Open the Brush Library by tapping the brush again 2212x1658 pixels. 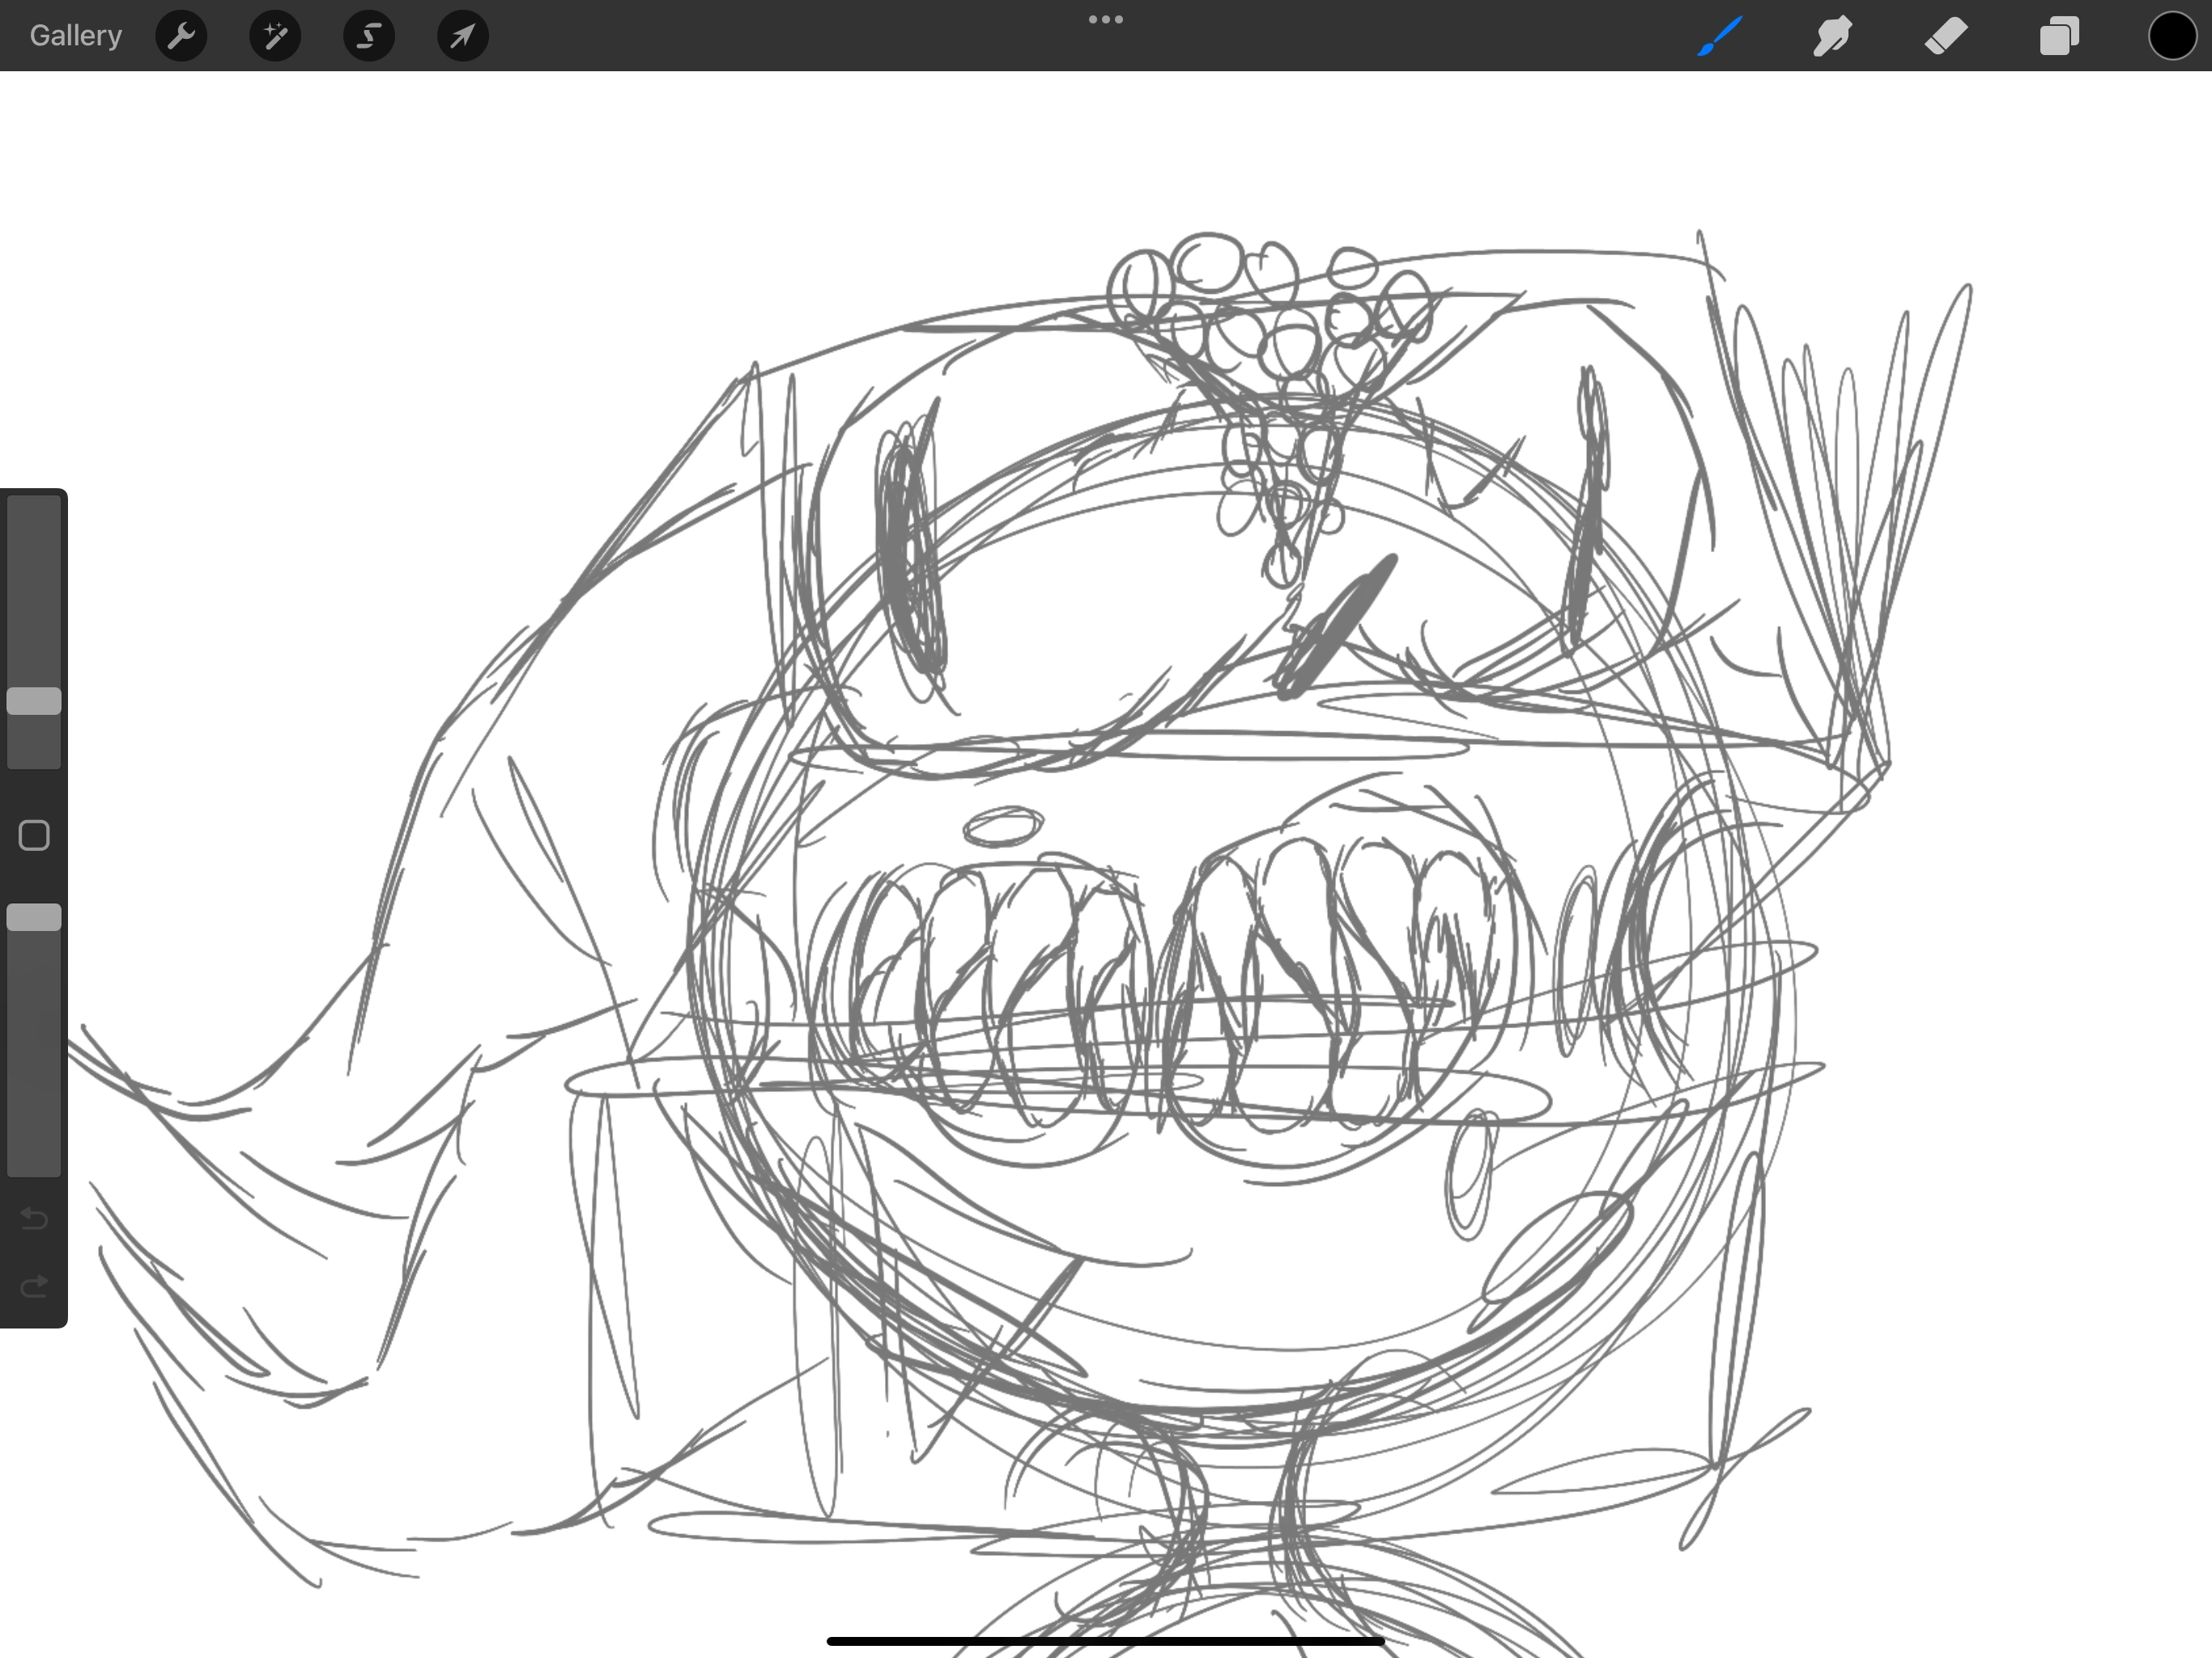(1718, 35)
